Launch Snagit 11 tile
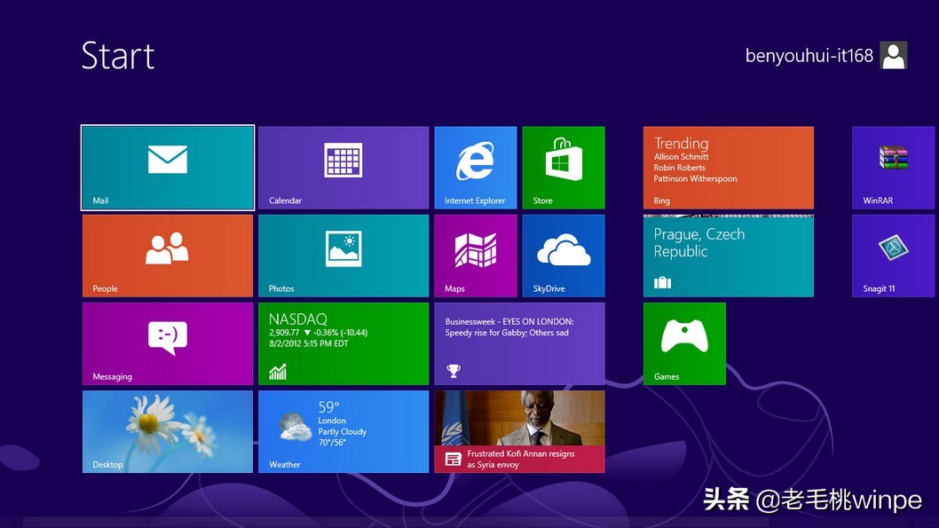939x528 pixels. [894, 256]
